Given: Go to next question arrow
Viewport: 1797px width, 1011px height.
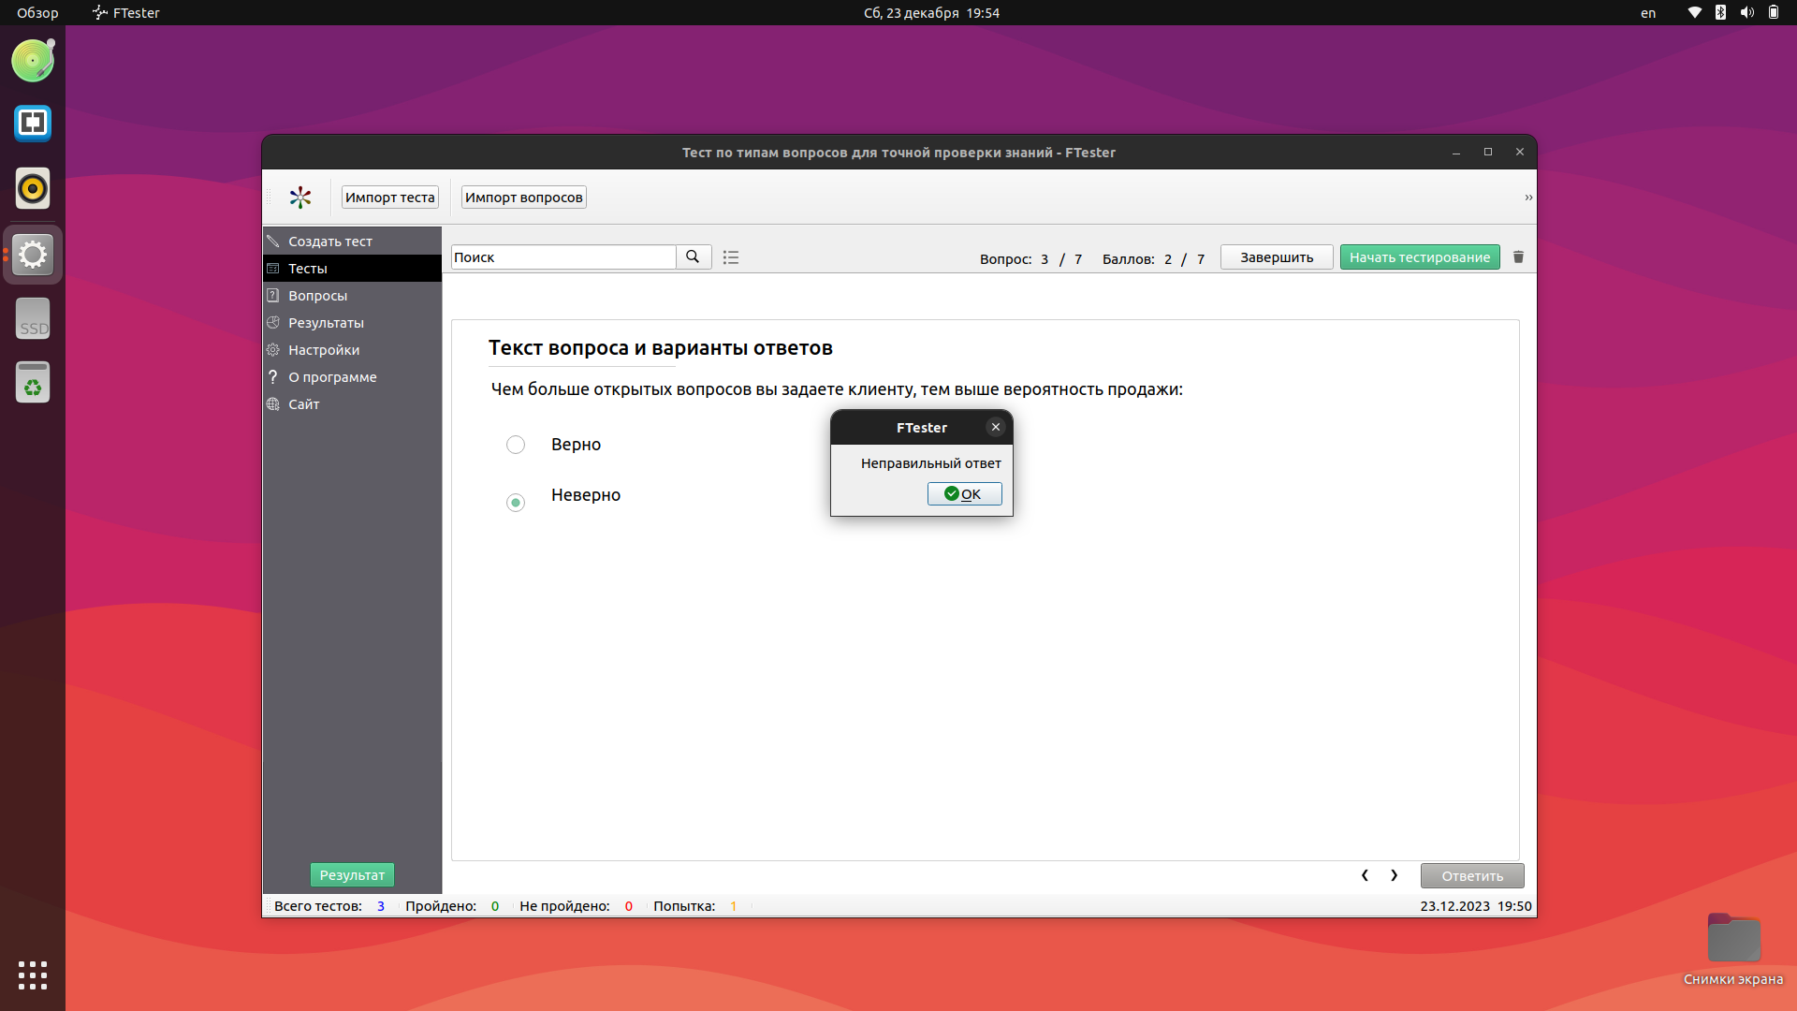Looking at the screenshot, I should (1395, 875).
